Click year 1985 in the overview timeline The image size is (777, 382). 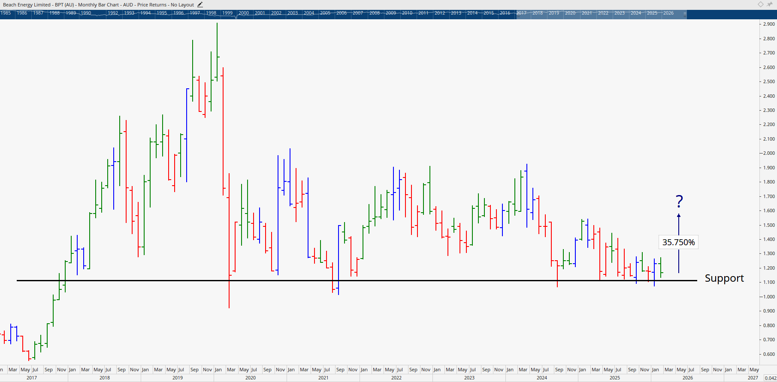click(6, 13)
